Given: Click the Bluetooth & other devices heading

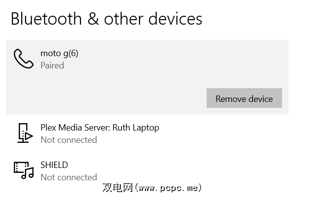Looking at the screenshot, I should [106, 19].
